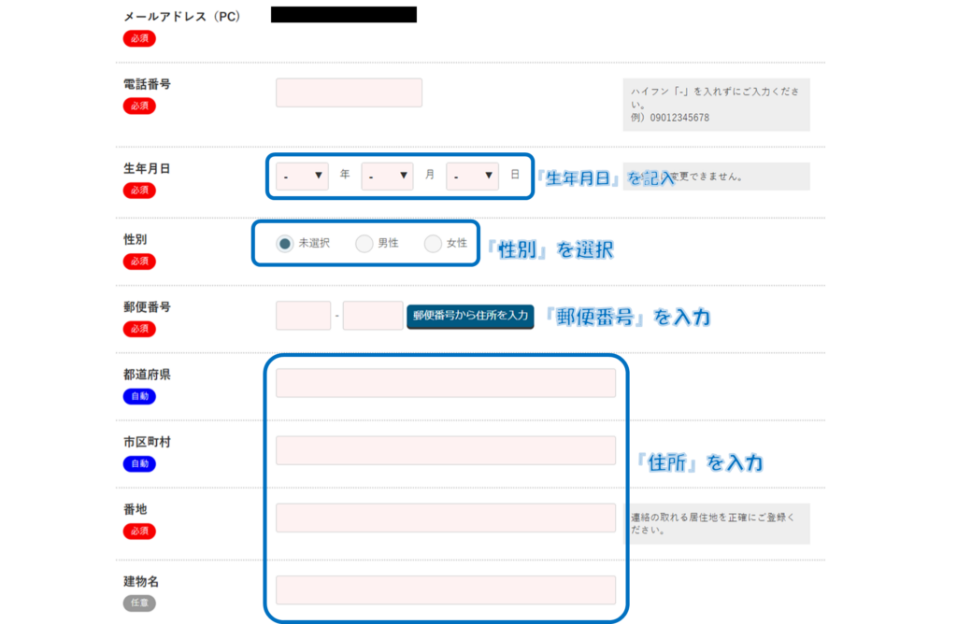Click the 電話番号 phone number input field
Image resolution: width=957 pixels, height=624 pixels.
click(349, 92)
